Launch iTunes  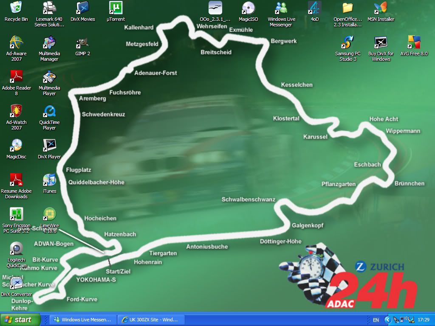point(49,178)
